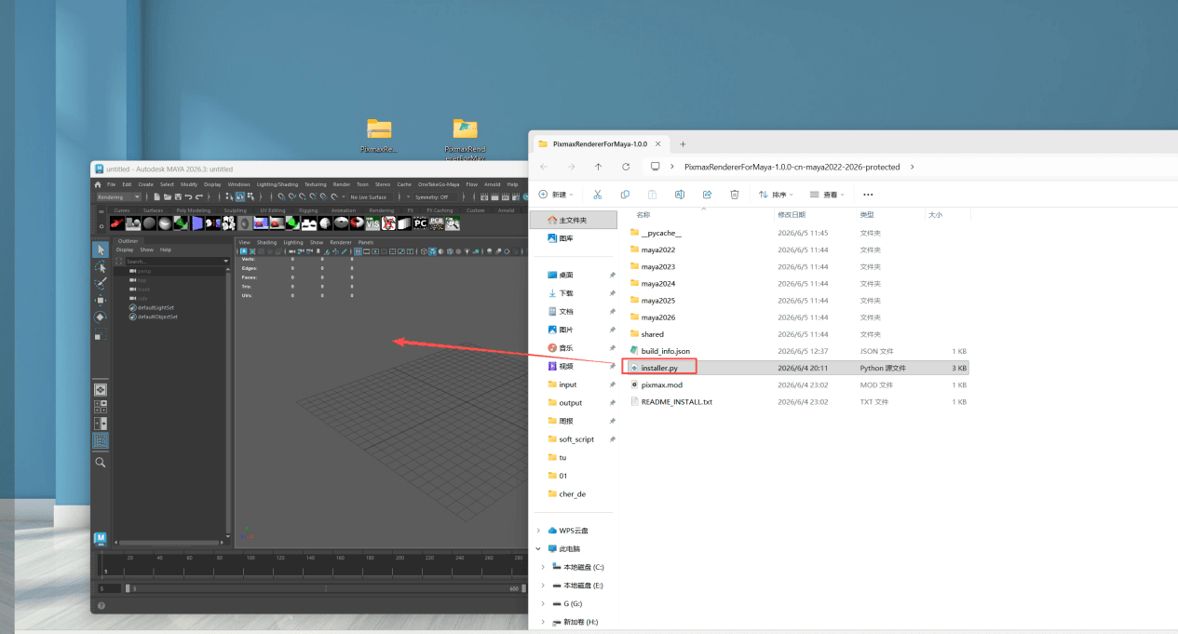
Task: Open the help line question mark icon
Action: coord(102,606)
